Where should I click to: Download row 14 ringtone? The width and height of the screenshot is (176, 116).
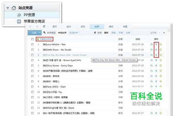click(156, 113)
